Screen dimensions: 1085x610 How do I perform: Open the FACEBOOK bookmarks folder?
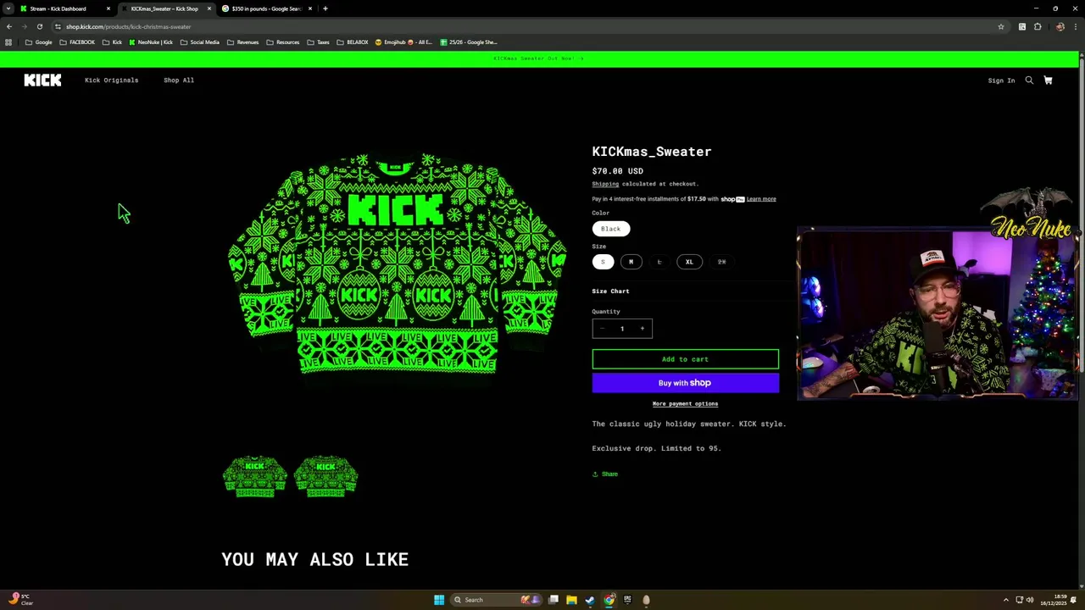[x=77, y=42]
